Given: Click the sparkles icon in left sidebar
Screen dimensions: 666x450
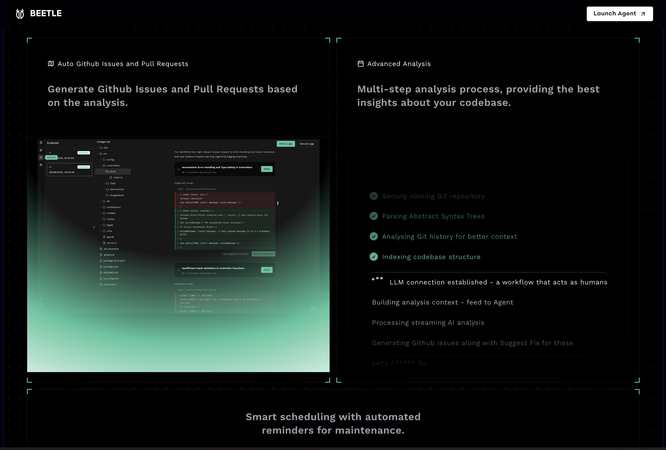Looking at the screenshot, I should [x=41, y=150].
